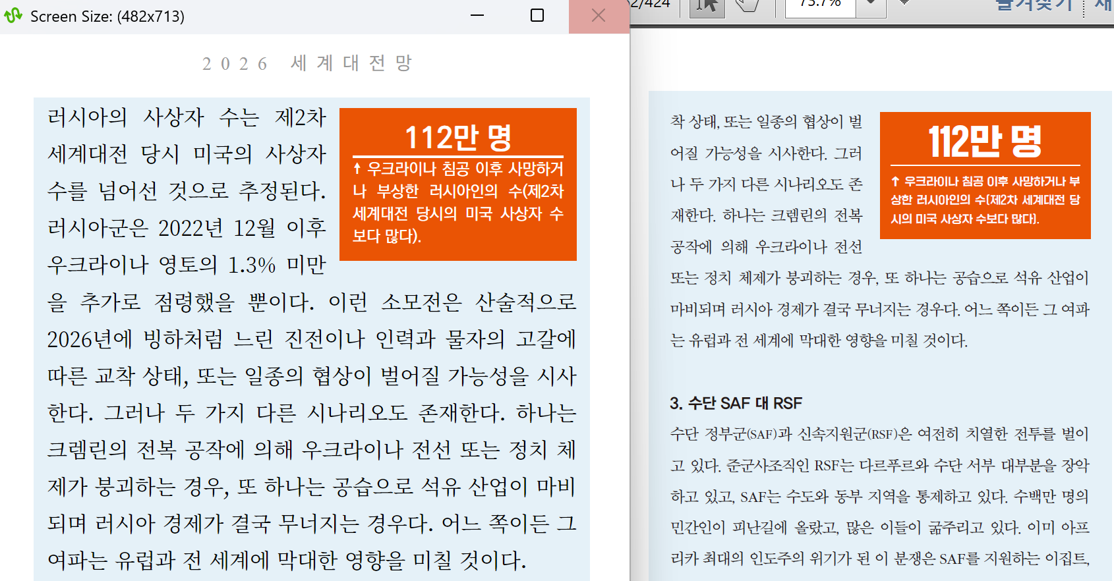Click the 2026 세계대전망 page header

click(x=307, y=63)
